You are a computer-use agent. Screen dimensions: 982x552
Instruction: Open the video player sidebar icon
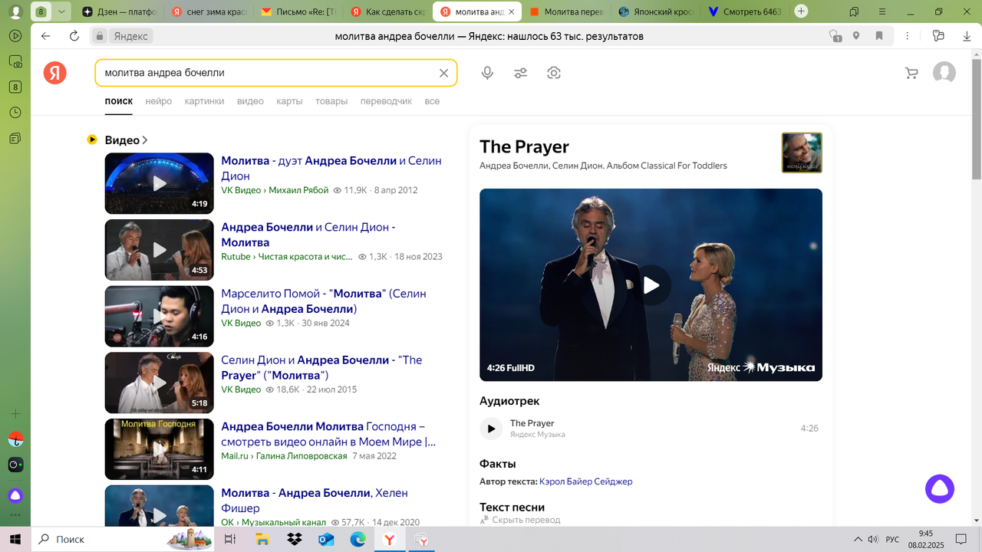click(x=15, y=36)
